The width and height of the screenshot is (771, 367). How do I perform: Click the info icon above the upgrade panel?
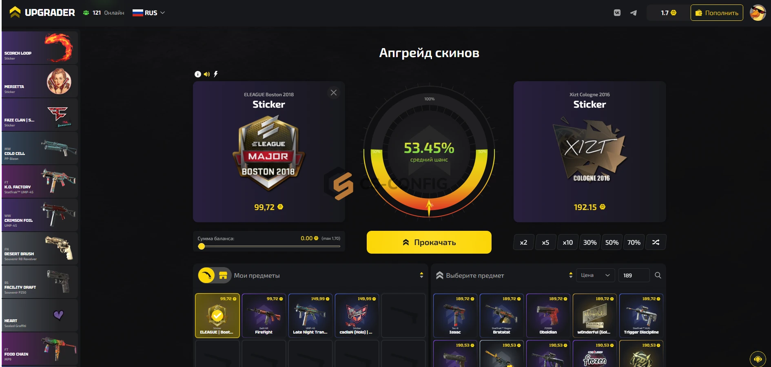(x=198, y=74)
